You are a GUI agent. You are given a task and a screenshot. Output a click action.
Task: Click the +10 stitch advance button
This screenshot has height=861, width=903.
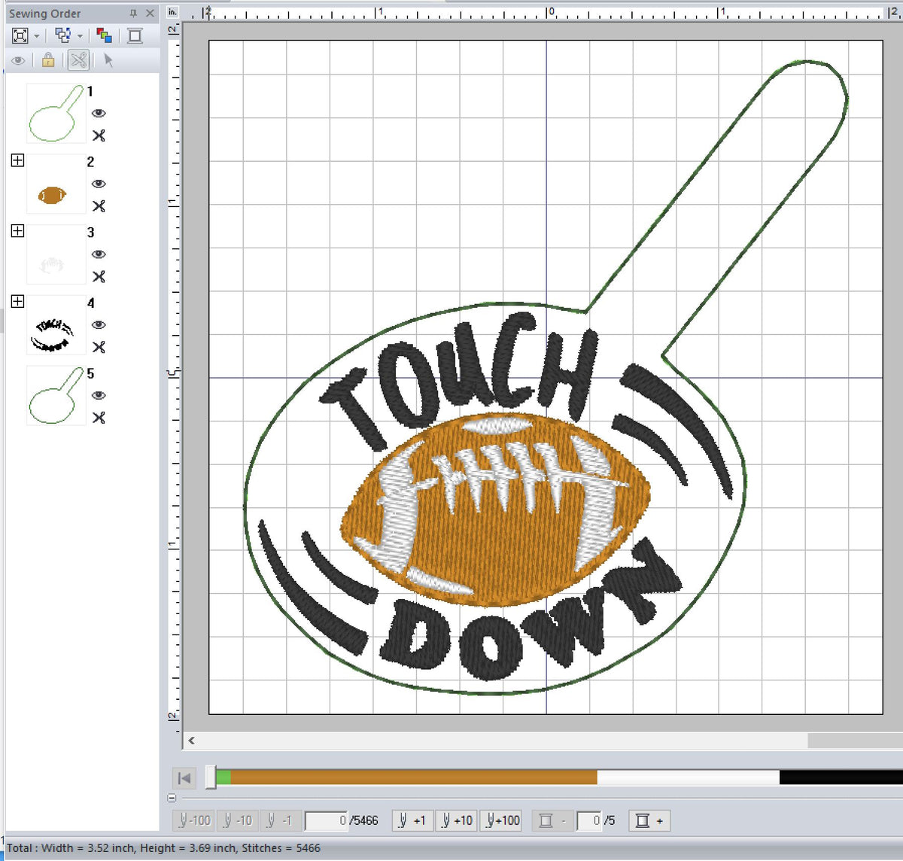456,820
